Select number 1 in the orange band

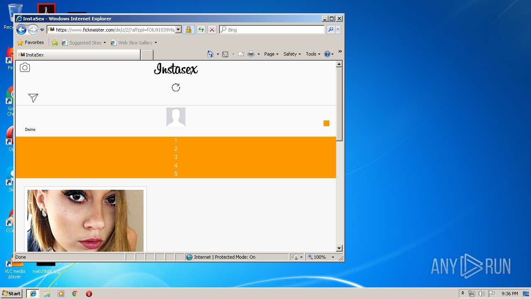click(176, 140)
